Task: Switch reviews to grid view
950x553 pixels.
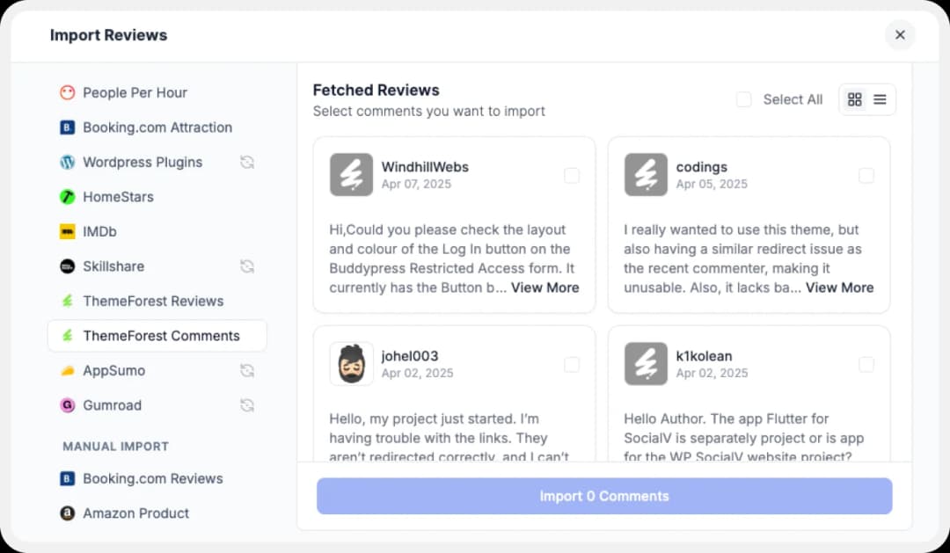Action: [x=854, y=99]
